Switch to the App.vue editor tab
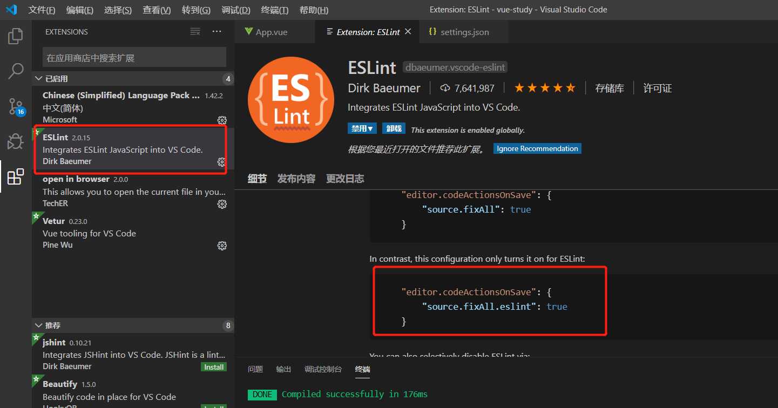 pos(275,32)
